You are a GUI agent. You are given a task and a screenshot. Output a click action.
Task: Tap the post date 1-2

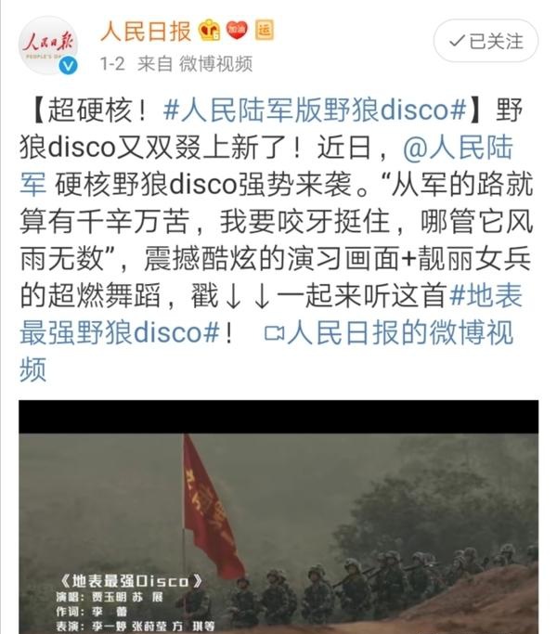pyautogui.click(x=112, y=63)
